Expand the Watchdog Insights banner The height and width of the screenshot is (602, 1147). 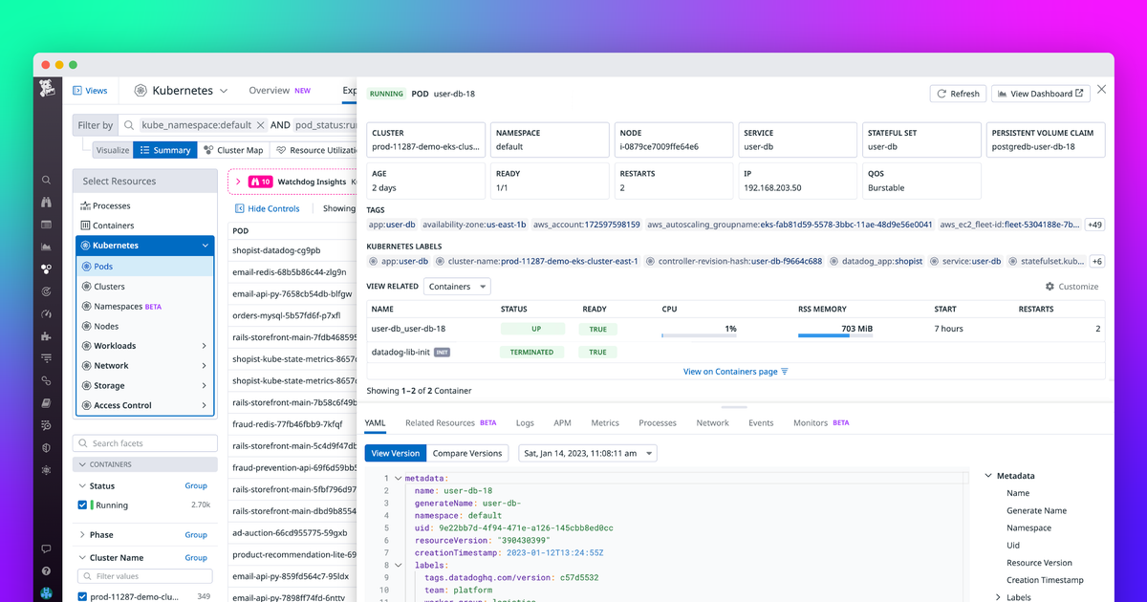(x=238, y=182)
